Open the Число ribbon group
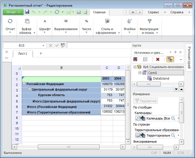This screenshot has width=195, height=158. tap(87, 27)
